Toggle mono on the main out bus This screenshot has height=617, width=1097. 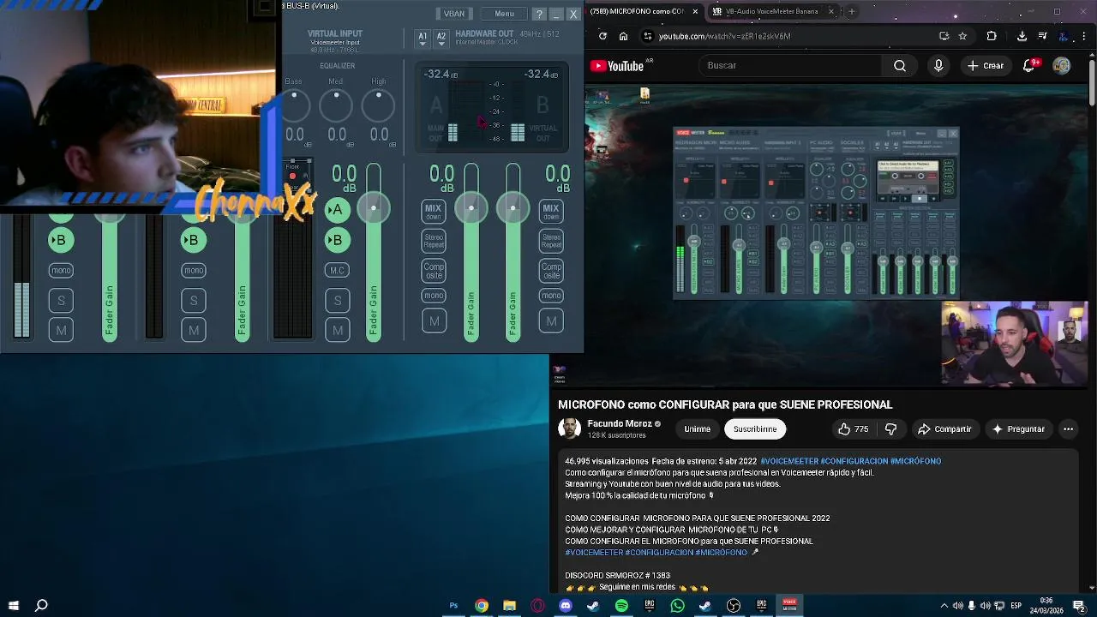tap(434, 296)
